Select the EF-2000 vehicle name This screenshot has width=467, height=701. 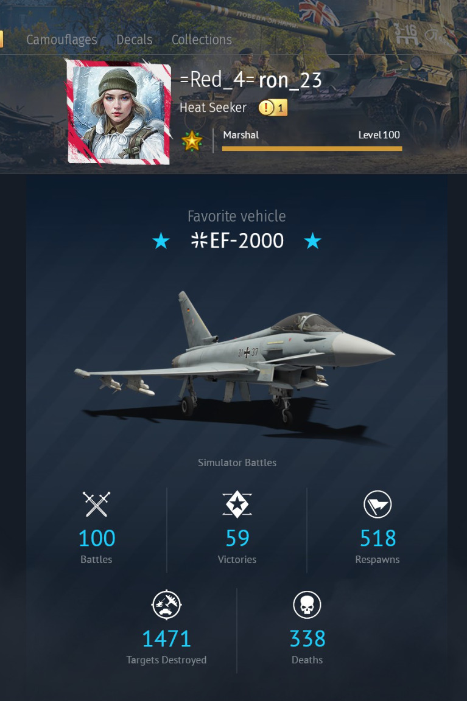(237, 241)
